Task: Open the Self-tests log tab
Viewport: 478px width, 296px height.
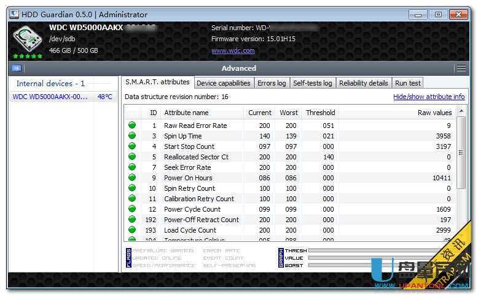Action: [x=312, y=83]
